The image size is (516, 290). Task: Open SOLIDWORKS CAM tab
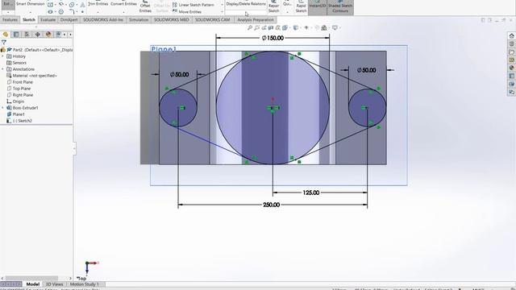[x=212, y=19]
